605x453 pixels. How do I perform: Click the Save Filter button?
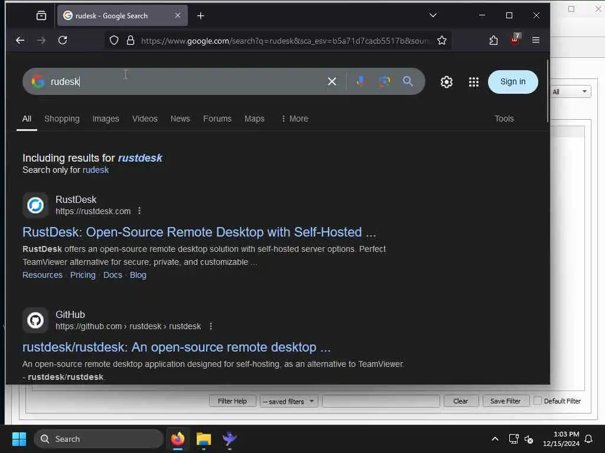point(506,401)
